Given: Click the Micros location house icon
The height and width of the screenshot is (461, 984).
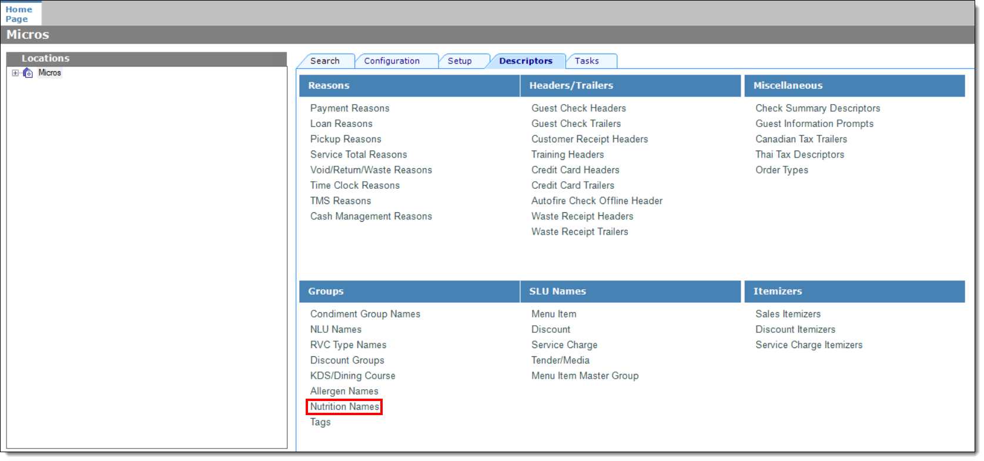Looking at the screenshot, I should pyautogui.click(x=28, y=73).
